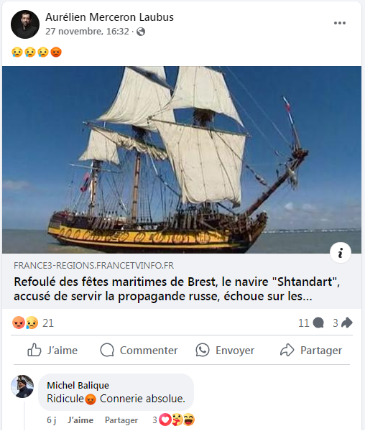Click the 27 novembre, 16:32 timestamp
Image resolution: width=365 pixels, height=431 pixels.
tap(87, 32)
